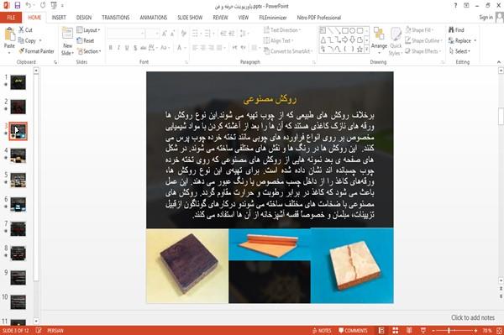Switch to the DESIGN tab

coord(84,18)
